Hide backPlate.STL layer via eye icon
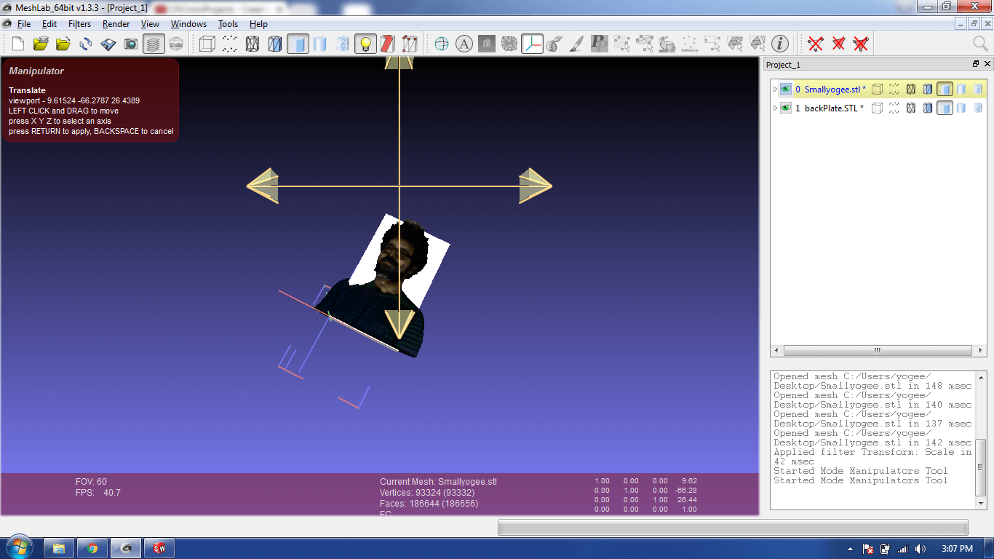Viewport: 994px width, 559px height. click(786, 108)
